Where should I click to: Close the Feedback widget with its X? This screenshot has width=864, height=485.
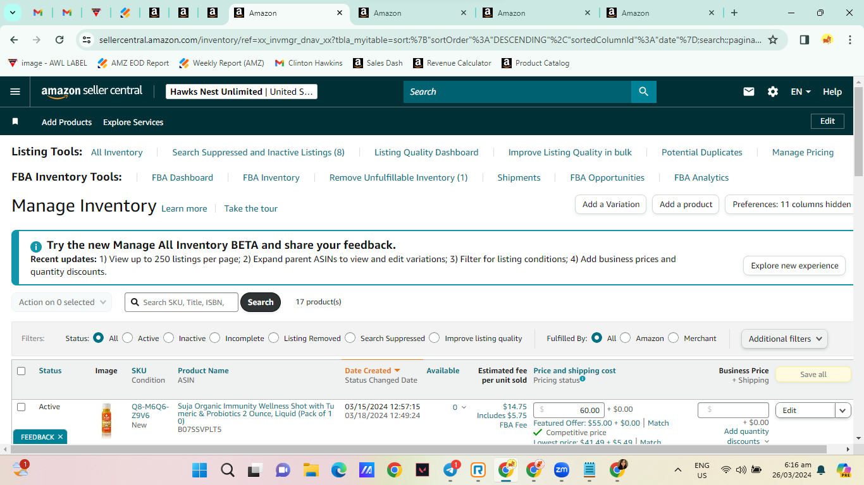tap(60, 437)
